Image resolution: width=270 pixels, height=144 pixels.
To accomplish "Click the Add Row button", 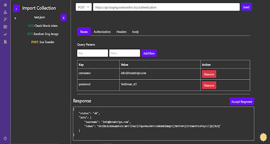I will click(149, 53).
